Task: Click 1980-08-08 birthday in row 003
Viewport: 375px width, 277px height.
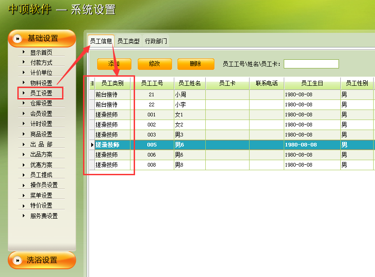Action: click(x=312, y=135)
